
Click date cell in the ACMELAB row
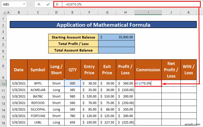[19, 90]
